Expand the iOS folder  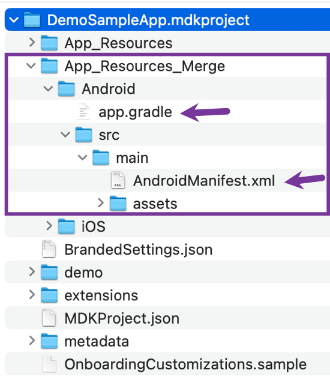(49, 226)
